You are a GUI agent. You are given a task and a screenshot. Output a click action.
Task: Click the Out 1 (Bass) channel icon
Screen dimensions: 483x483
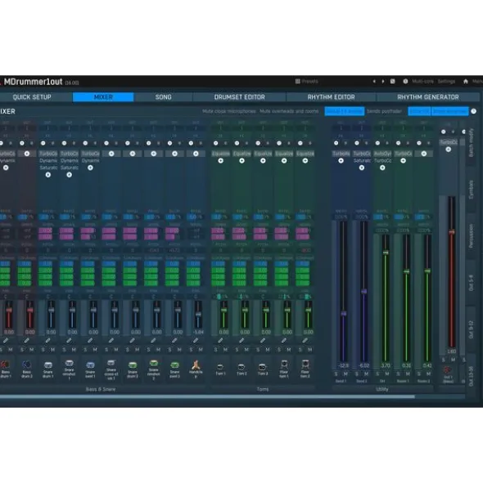(x=447, y=369)
